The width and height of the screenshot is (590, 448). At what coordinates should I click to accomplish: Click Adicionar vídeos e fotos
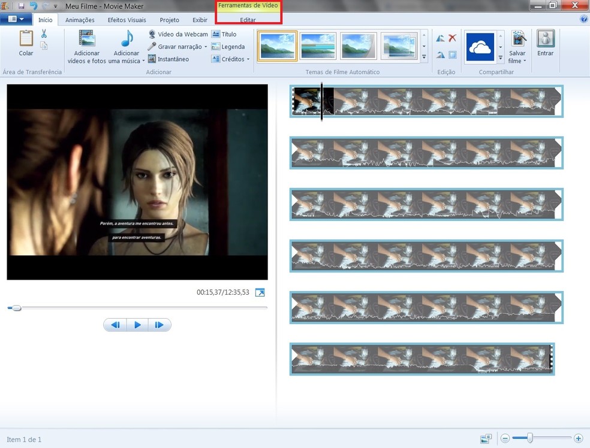click(86, 45)
